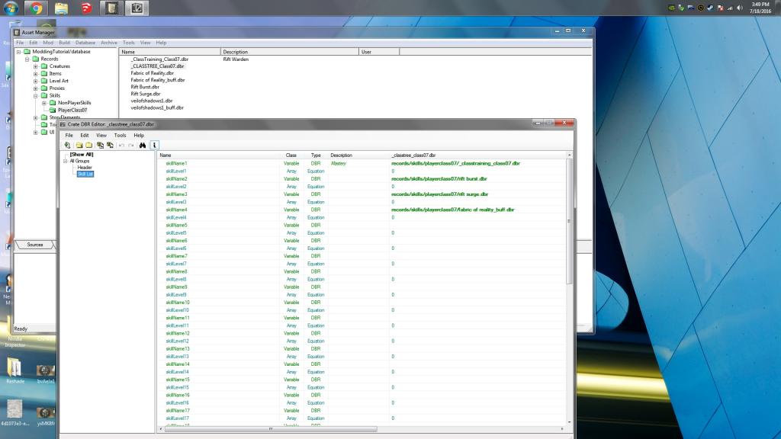
Task: Open the View menu in DBR Editor
Action: pyautogui.click(x=101, y=135)
